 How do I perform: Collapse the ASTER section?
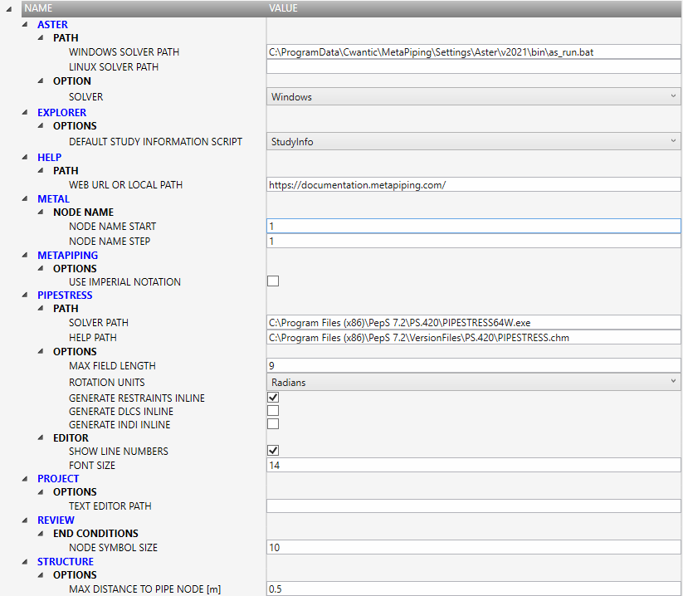(25, 25)
